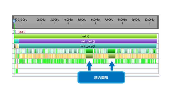
Task: Click the 10s006u time ruler tick
Action: tap(150, 23)
